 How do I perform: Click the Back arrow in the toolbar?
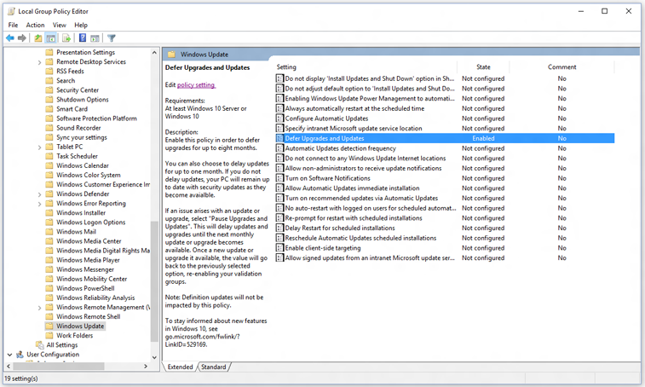9,38
